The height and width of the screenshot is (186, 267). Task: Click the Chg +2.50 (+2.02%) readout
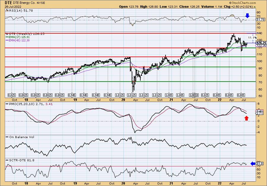(x=239, y=7)
